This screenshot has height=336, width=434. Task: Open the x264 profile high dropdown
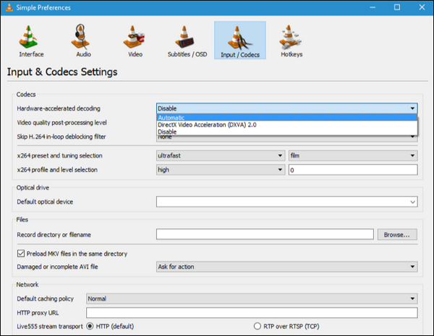(220, 170)
